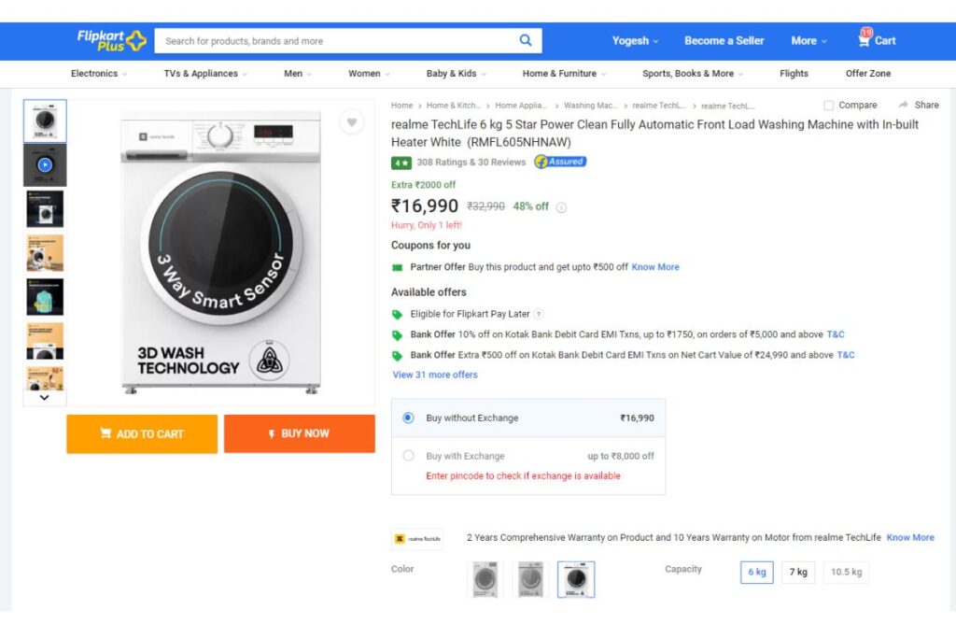
Task: Select Buy without Exchange radio option
Action: 409,418
